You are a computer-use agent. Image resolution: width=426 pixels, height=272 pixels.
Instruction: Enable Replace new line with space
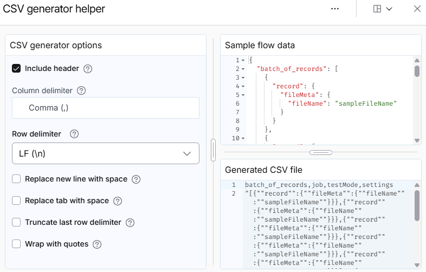point(16,179)
